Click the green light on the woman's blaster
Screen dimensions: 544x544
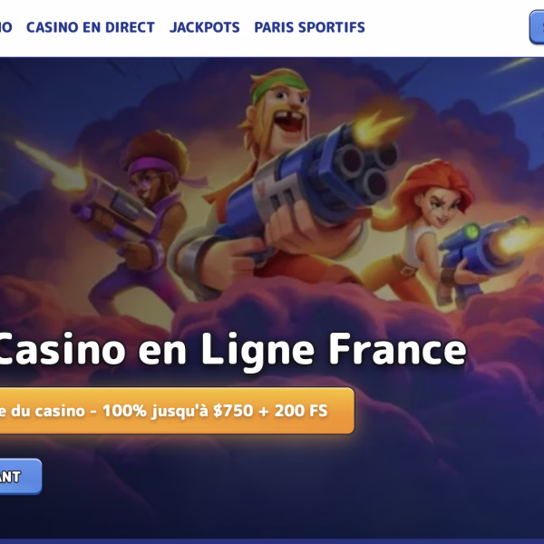[471, 230]
